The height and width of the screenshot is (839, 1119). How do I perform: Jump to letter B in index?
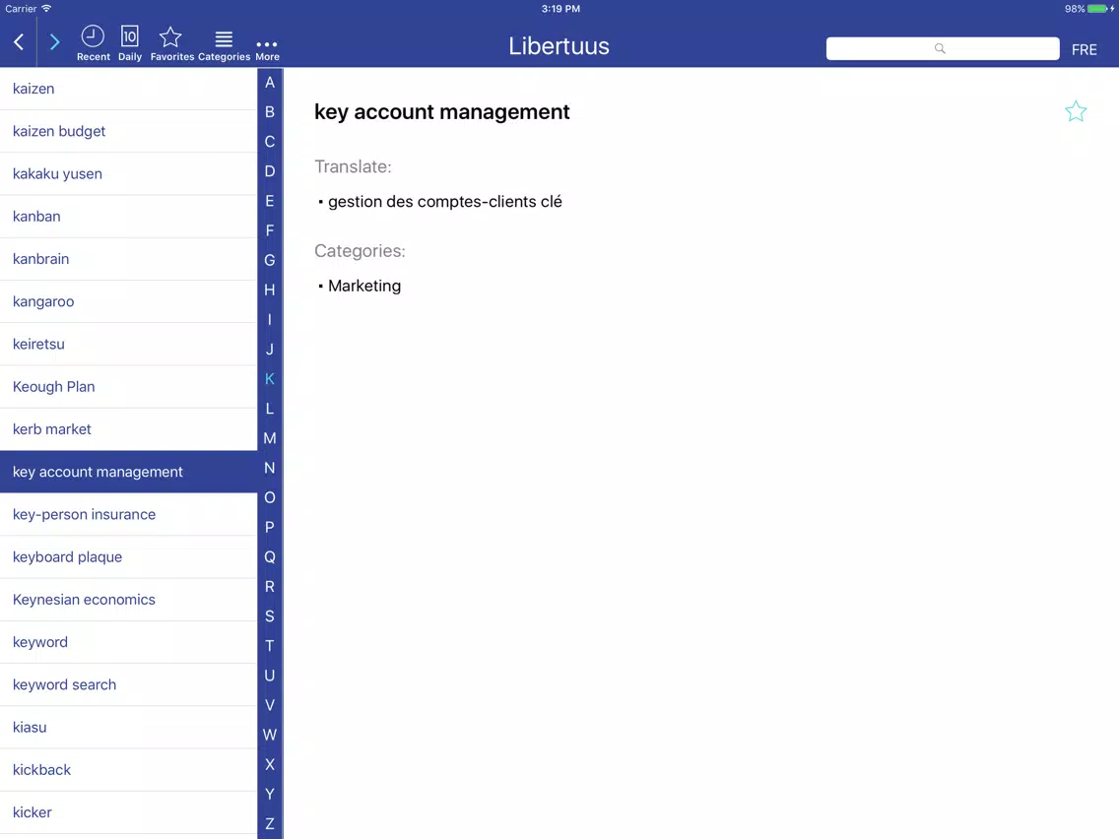[x=270, y=112]
